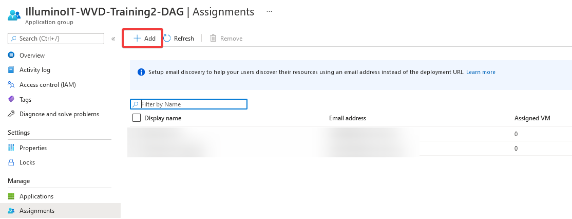Open the ellipsis more options menu

click(x=269, y=12)
